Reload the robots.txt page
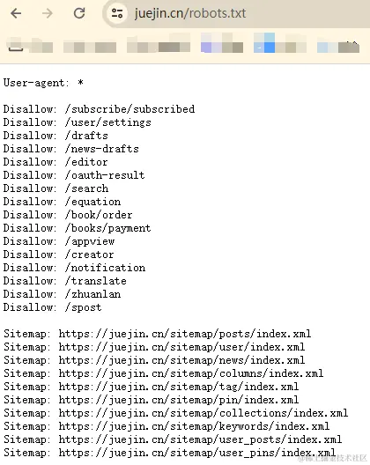Screen dimensions: 370x465 coord(79,13)
